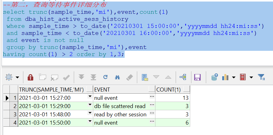Image resolution: width=273 pixels, height=135 pixels.
Task: Click the red padlock edit-data icon
Action: [30, 77]
